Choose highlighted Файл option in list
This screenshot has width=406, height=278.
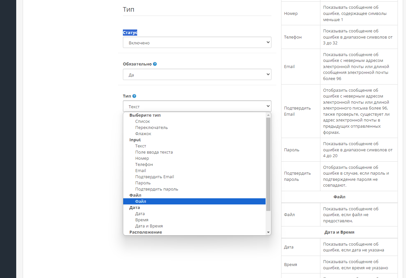(141, 202)
